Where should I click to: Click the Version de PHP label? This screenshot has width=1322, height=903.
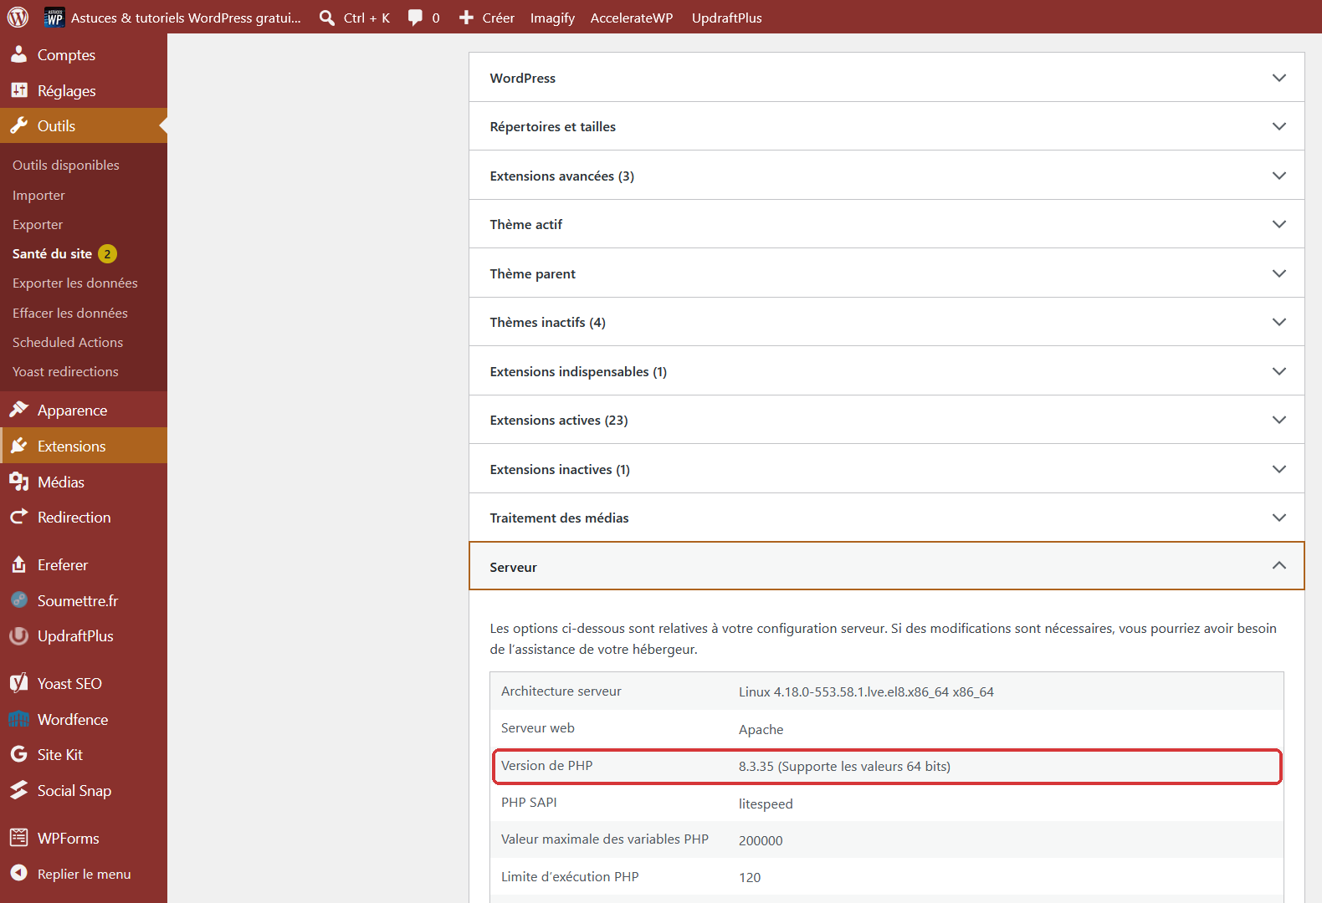tap(547, 765)
